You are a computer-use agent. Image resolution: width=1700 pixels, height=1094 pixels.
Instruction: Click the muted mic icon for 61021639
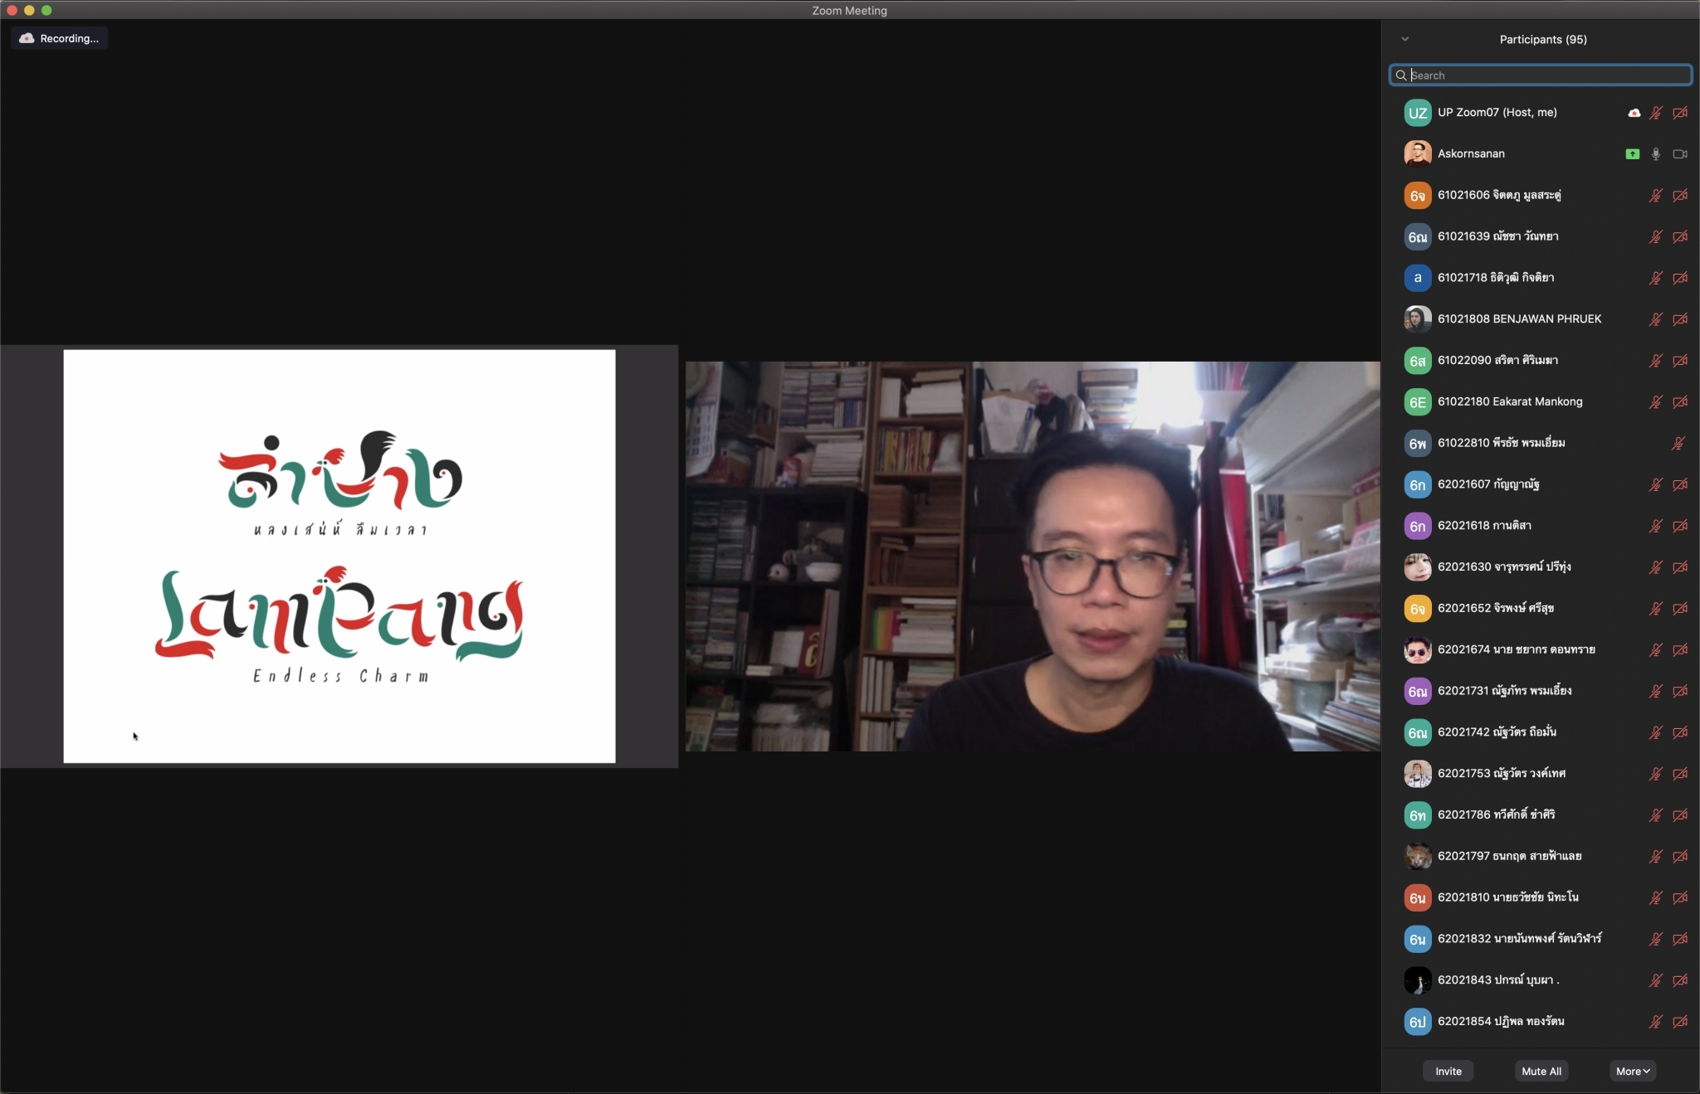[x=1656, y=237]
